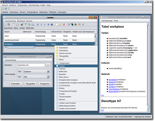Image resolution: width=155 pixels, height=121 pixels.
Task: Go to last record arrow
Action: [48, 25]
